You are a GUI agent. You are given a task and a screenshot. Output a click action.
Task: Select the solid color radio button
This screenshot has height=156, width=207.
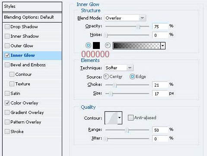tap(88, 45)
